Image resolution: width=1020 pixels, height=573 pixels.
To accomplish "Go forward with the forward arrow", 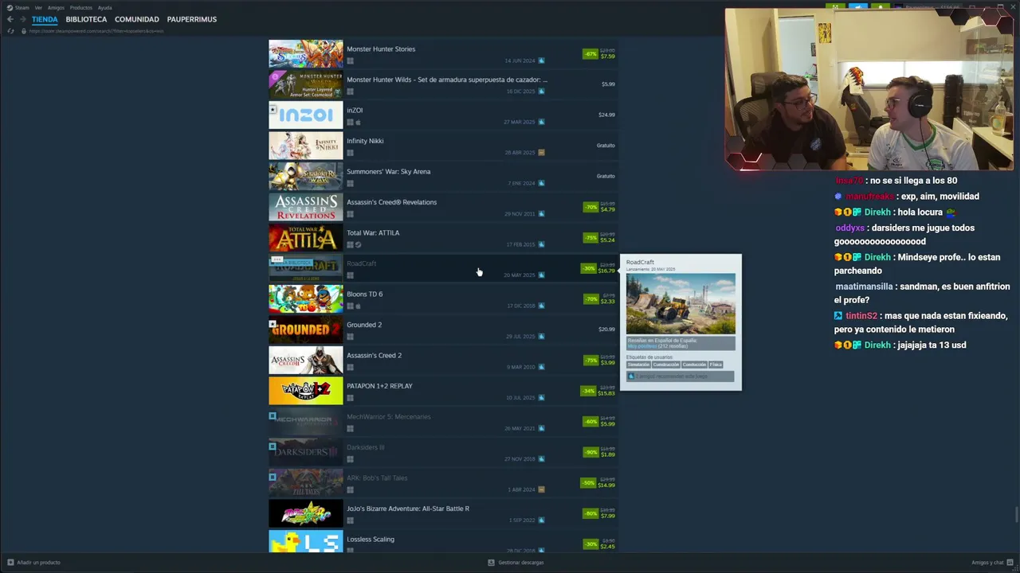I will 22,19.
